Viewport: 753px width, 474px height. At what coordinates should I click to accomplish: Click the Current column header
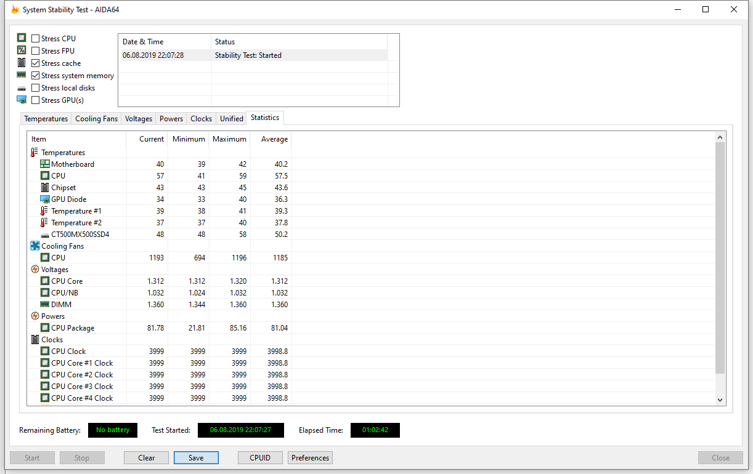[x=147, y=139]
